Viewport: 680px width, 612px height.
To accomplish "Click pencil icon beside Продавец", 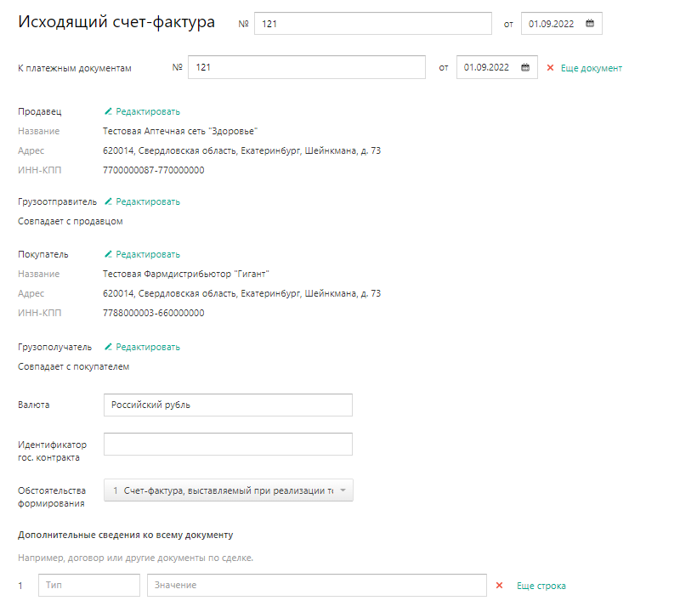I will pos(108,111).
